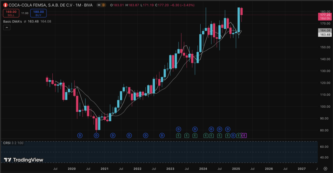The width and height of the screenshot is (333, 173).
Task: Click the green earnings E marker near February 2025
Action: [239, 135]
